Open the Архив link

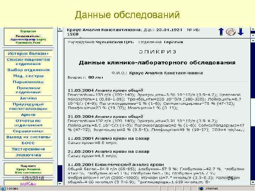[28, 115]
